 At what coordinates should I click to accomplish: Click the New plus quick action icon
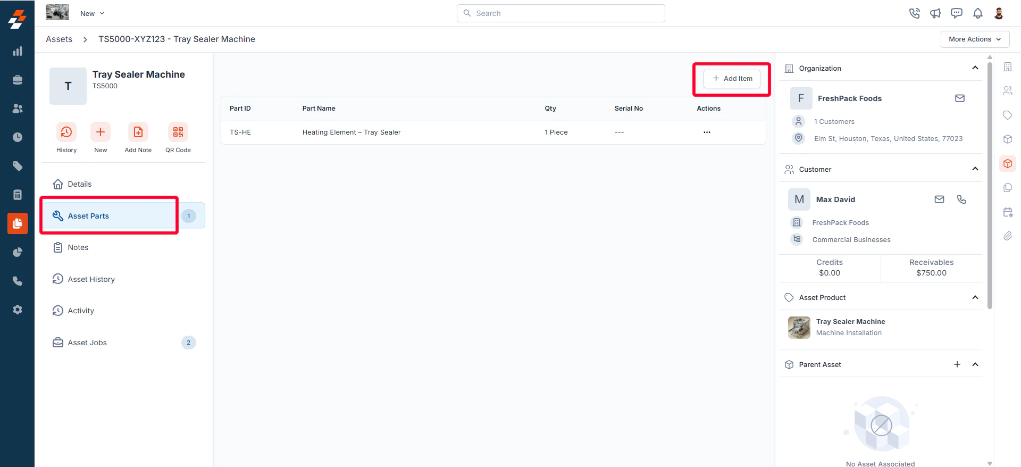[101, 132]
